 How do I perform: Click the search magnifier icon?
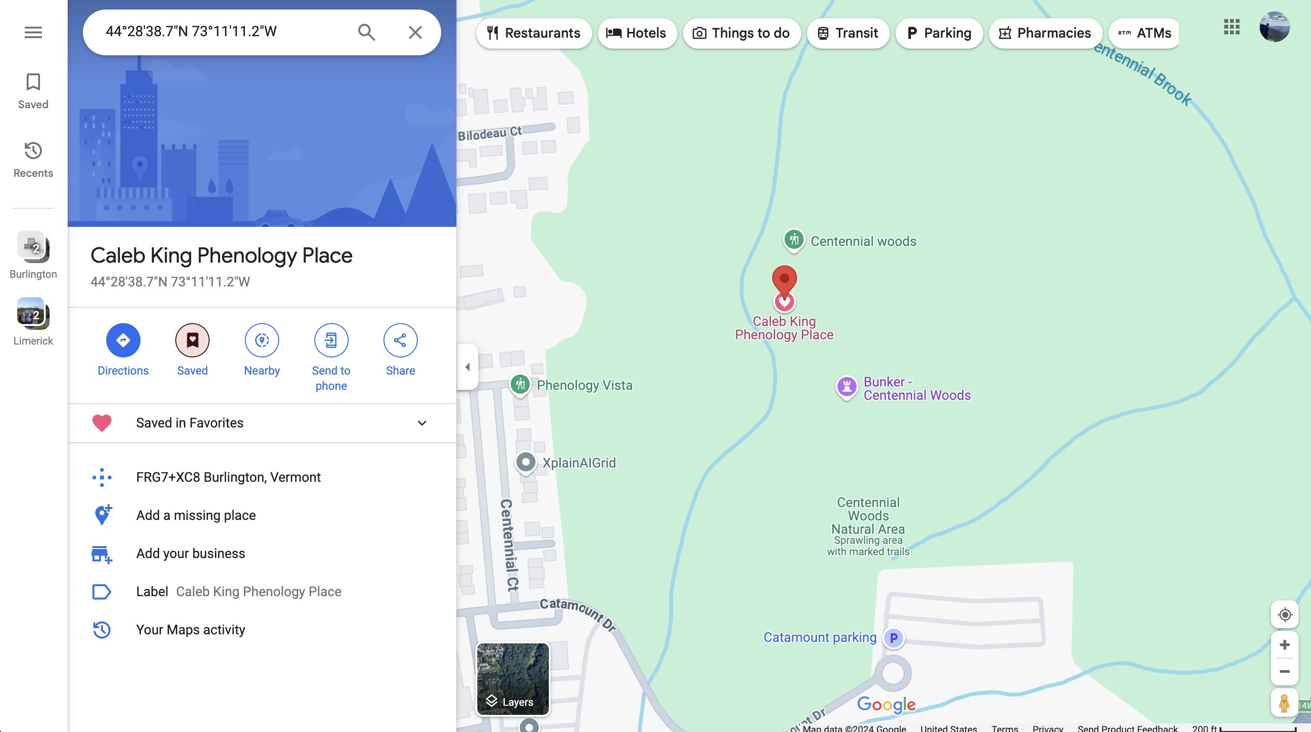tap(366, 32)
